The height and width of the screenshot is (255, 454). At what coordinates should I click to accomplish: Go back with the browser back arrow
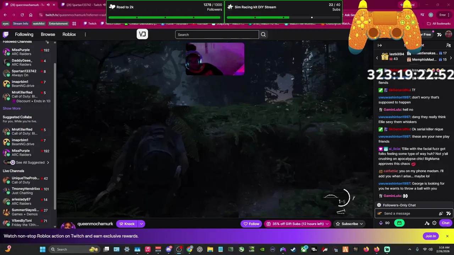[x=5, y=15]
